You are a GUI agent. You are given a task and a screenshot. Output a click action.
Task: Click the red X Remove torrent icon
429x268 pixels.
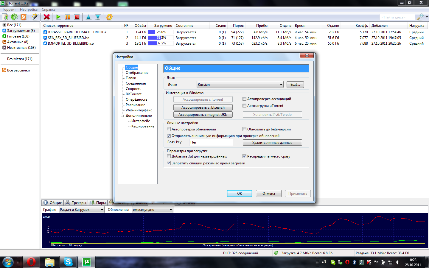click(47, 17)
